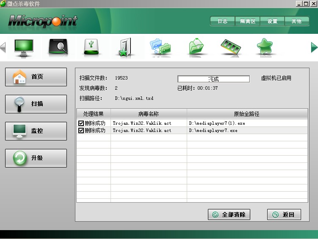Viewport: 318px width, 239px height.
Task: Open the 设置 settings tab
Action: pos(272,21)
